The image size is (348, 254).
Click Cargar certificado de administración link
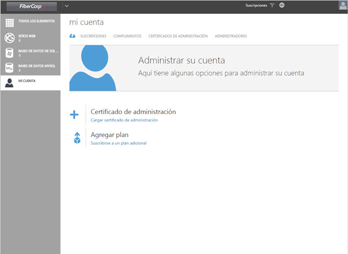click(124, 120)
